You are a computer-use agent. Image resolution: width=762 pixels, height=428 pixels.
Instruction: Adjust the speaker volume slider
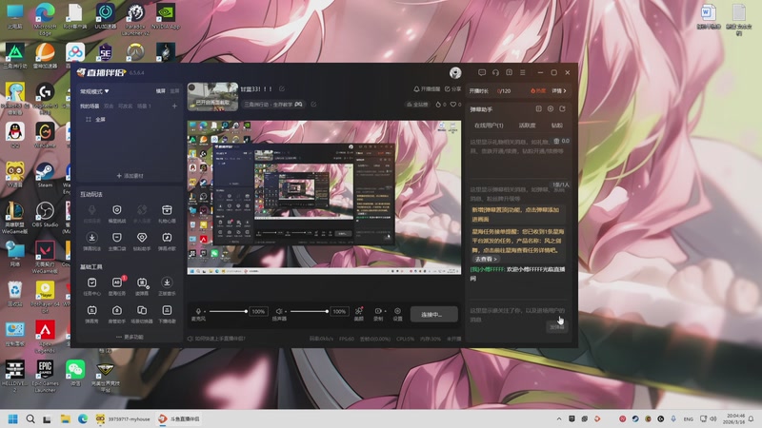pyautogui.click(x=310, y=312)
